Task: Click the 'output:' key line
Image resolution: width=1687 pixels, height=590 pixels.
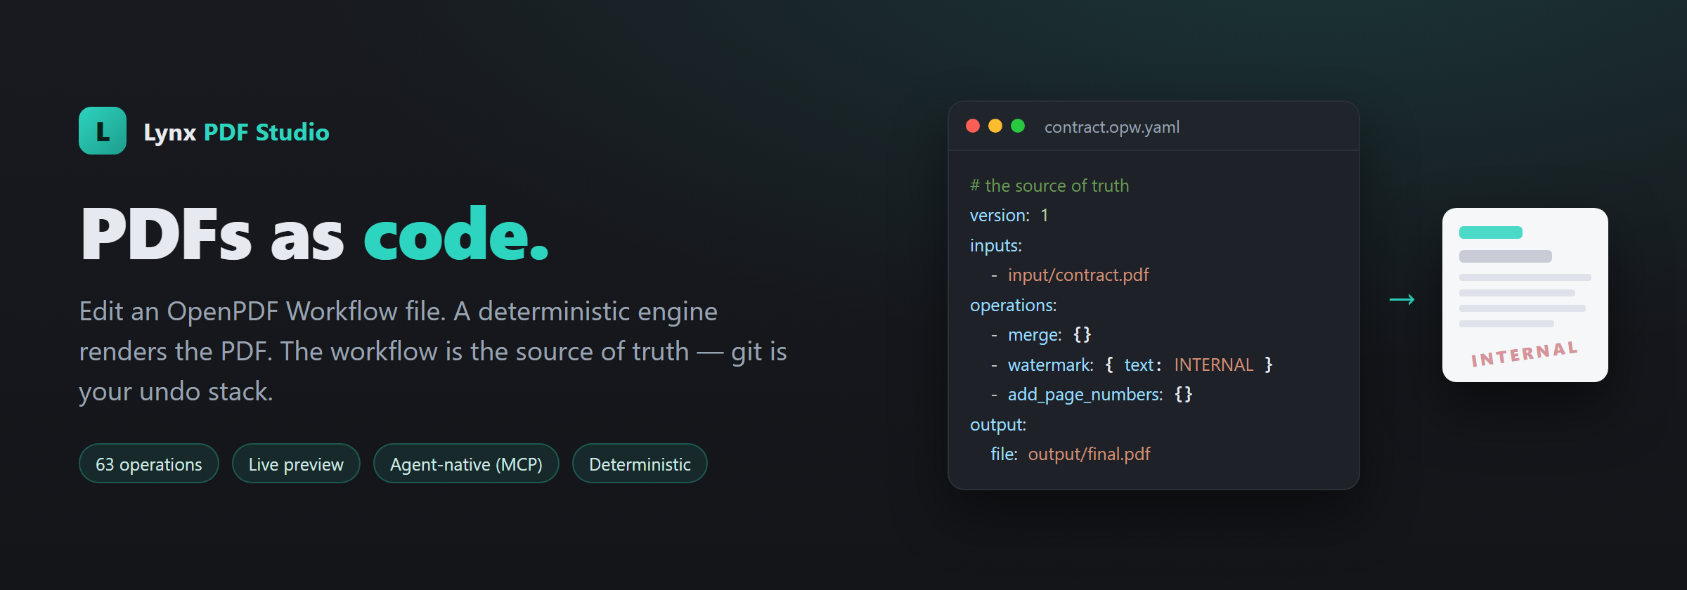Action: click(x=998, y=424)
